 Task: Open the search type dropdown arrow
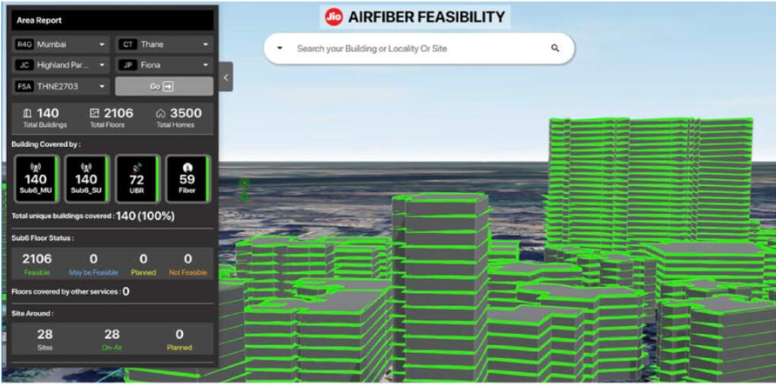[x=280, y=49]
